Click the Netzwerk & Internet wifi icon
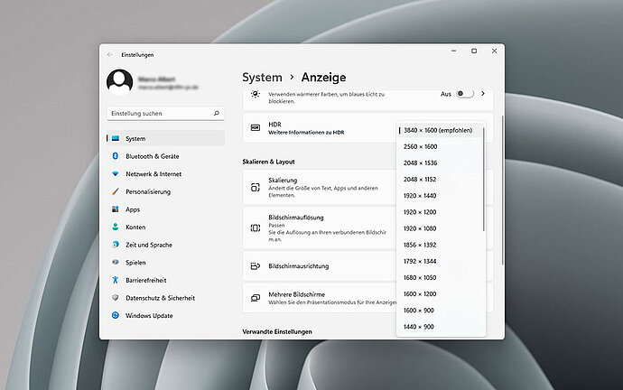623x390 pixels. click(116, 174)
